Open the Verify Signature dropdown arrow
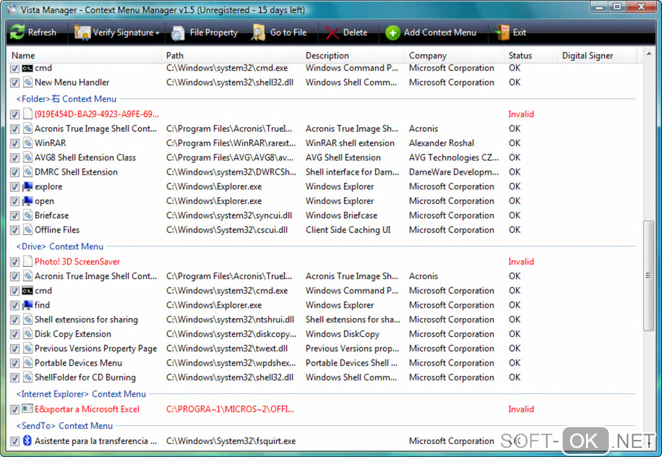 (x=158, y=33)
